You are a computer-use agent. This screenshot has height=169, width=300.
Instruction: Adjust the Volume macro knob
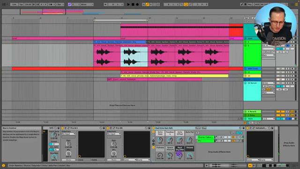click(189, 155)
